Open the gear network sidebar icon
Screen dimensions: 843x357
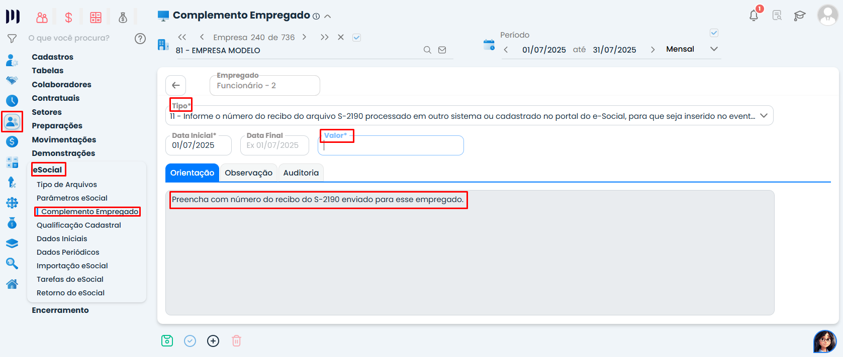click(12, 203)
